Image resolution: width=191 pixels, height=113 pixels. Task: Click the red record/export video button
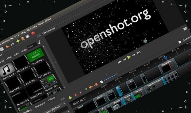click(33, 33)
